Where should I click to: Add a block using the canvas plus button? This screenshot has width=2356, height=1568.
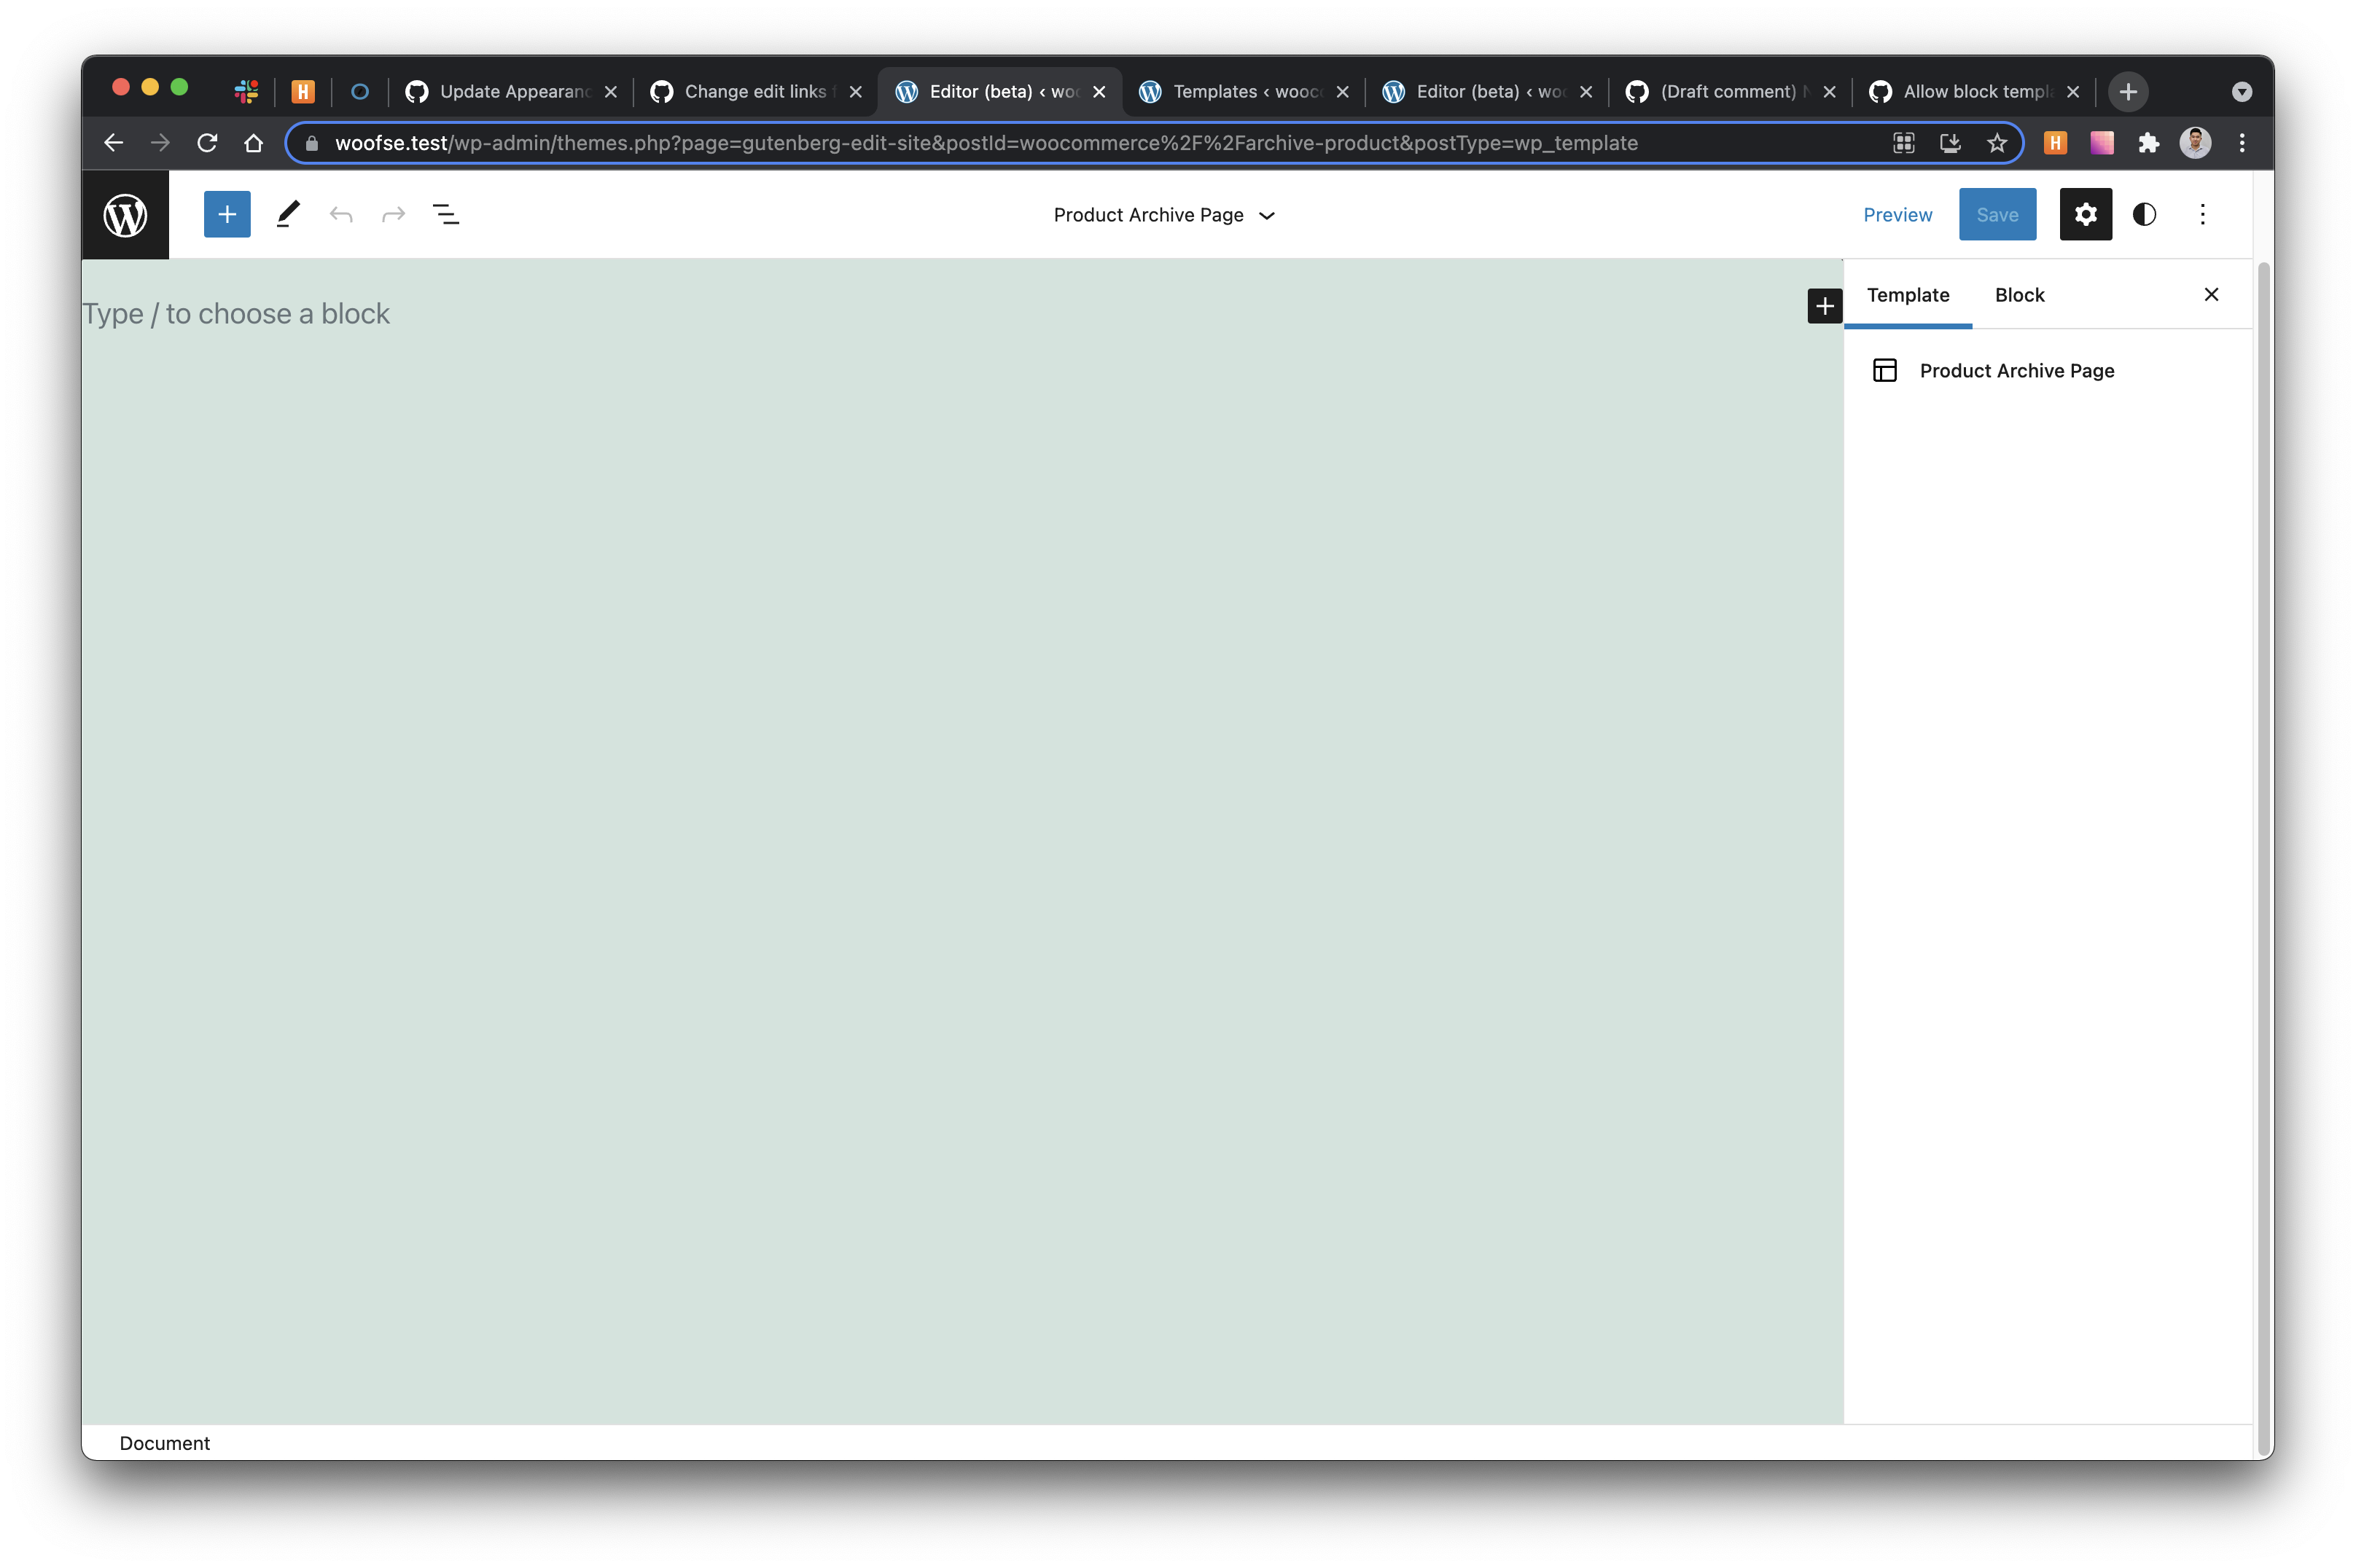click(x=1824, y=306)
